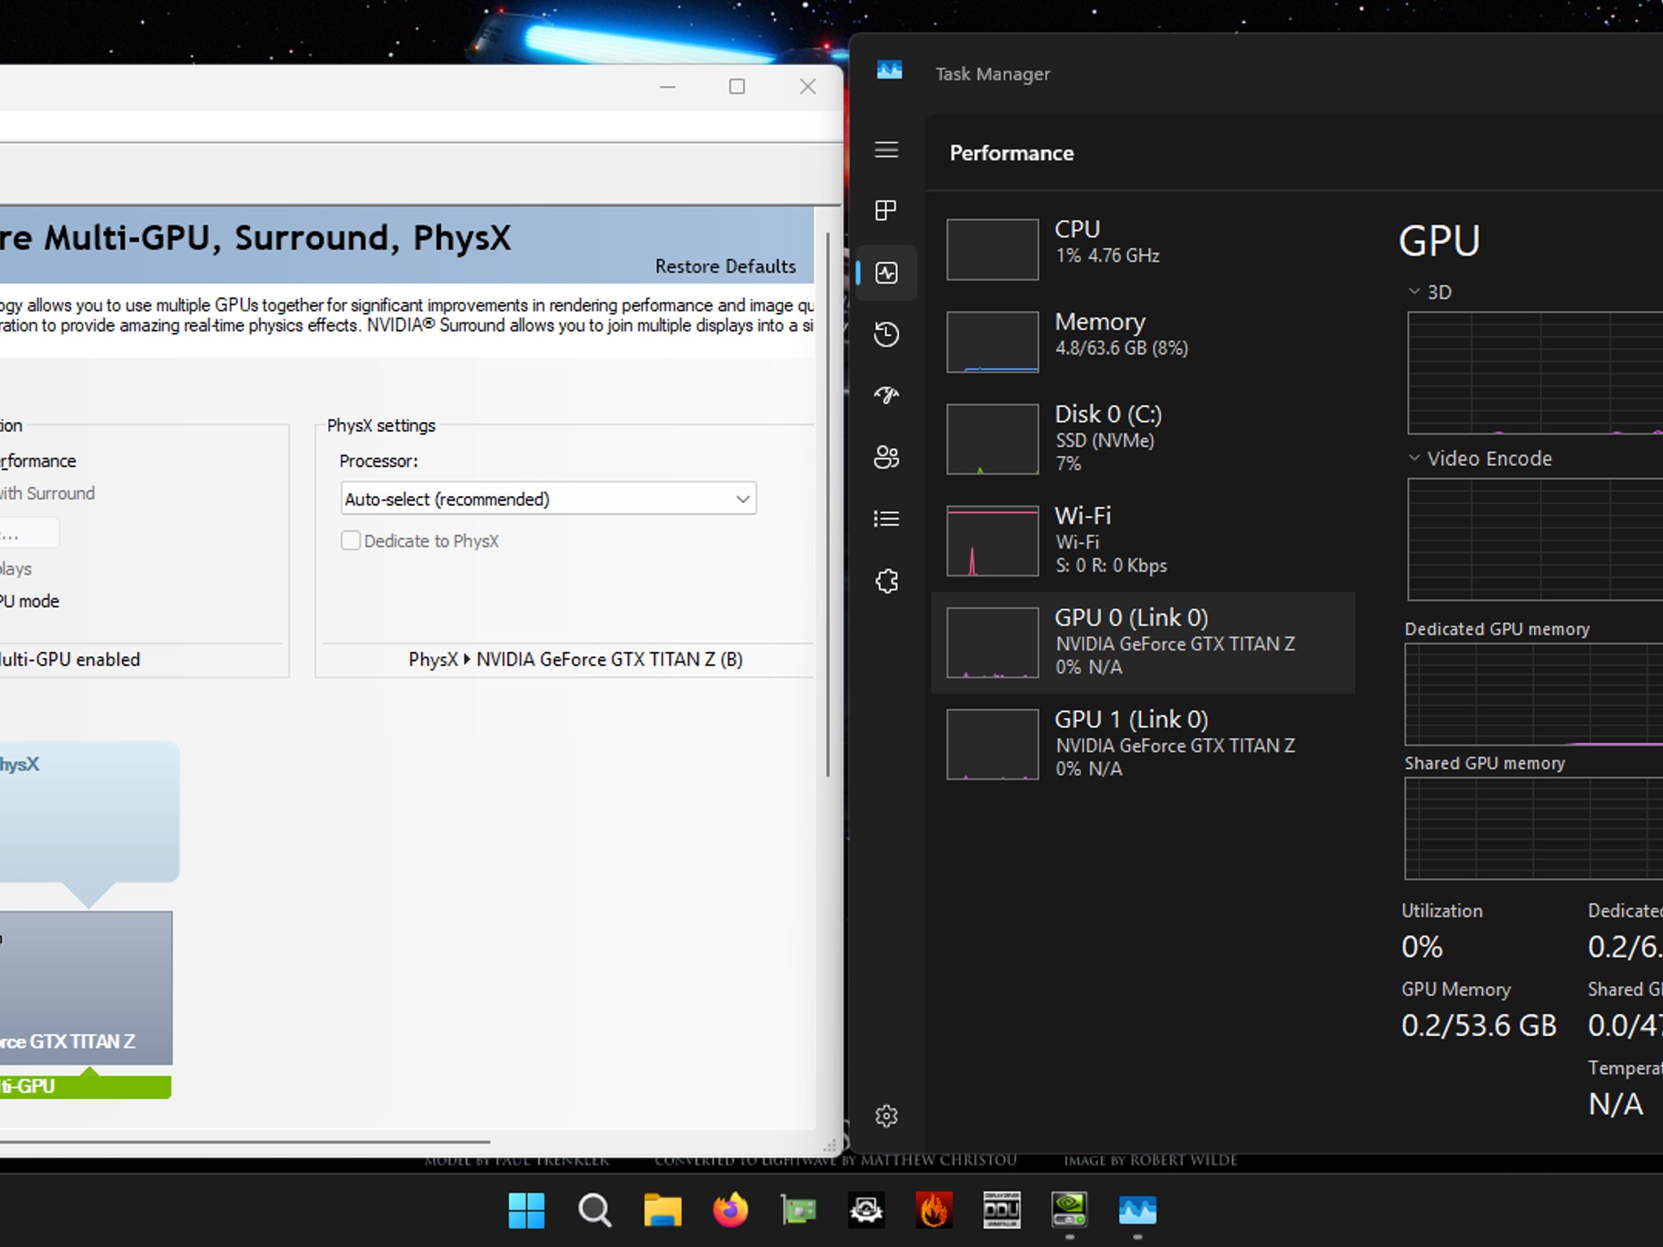
Task: Click the large 'GPU' heading text
Action: click(1439, 240)
